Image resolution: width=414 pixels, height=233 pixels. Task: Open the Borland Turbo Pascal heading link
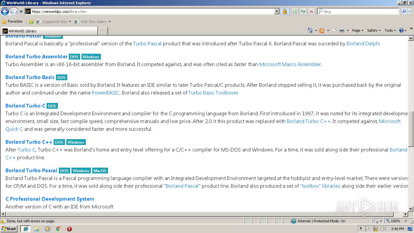pos(31,170)
